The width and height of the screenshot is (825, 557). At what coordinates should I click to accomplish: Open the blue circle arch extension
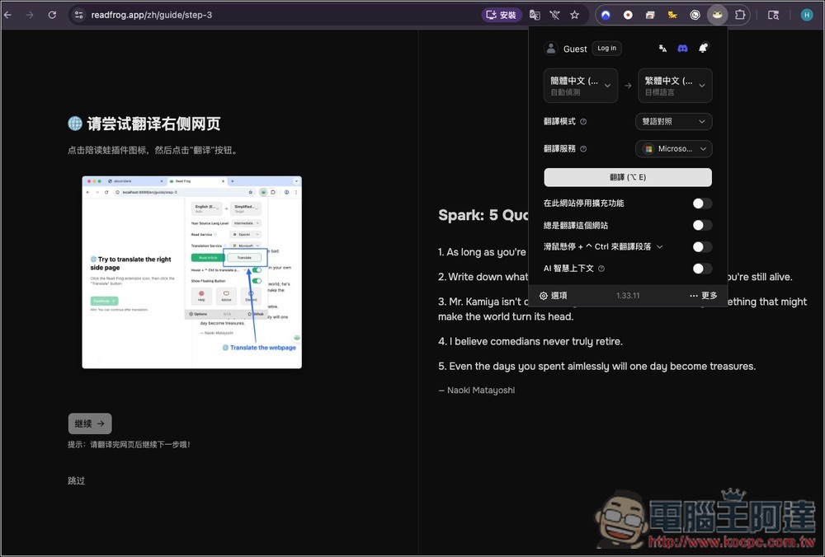pos(606,15)
